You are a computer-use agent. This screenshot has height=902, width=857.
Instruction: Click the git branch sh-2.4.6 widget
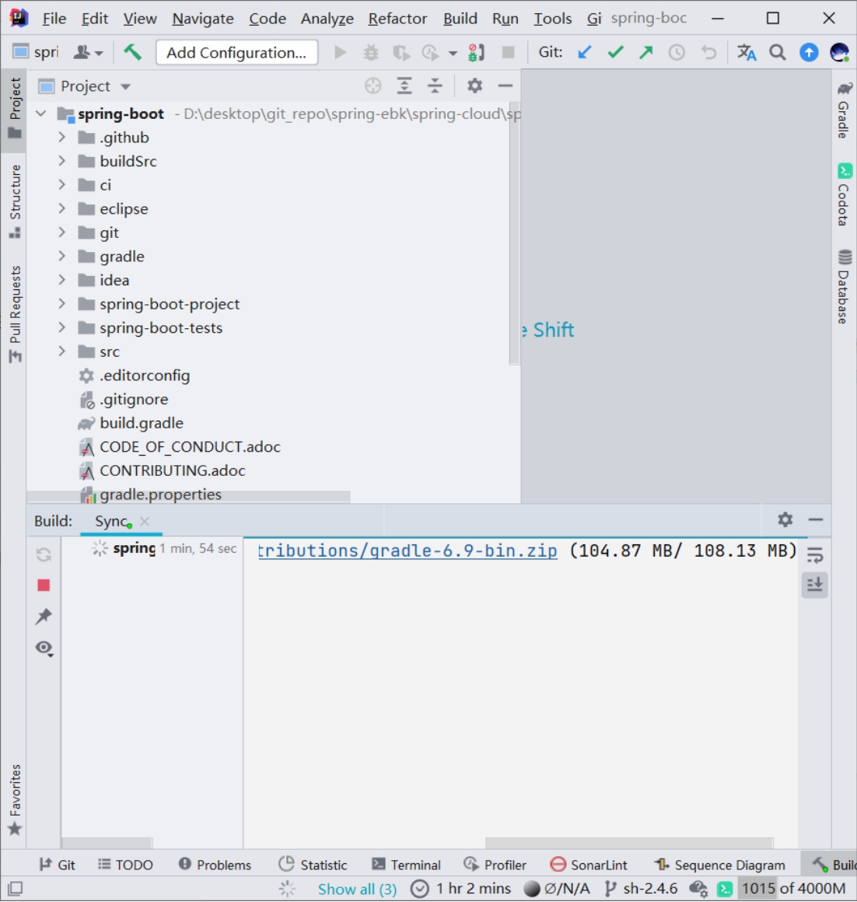[642, 889]
